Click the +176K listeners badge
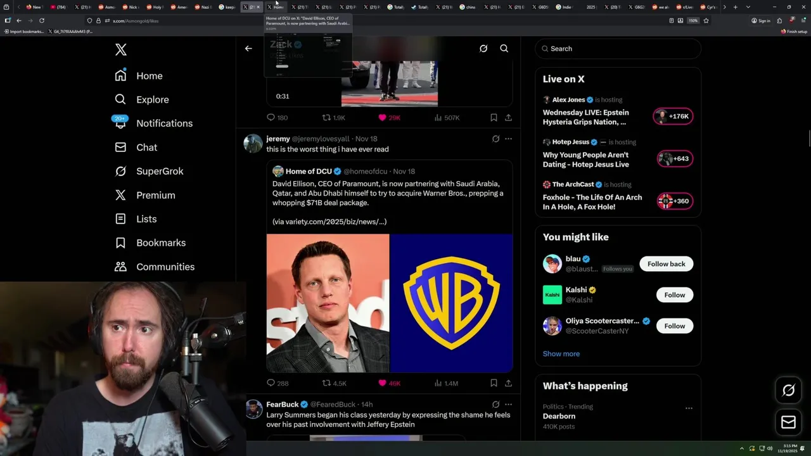The height and width of the screenshot is (456, 811). 673,117
